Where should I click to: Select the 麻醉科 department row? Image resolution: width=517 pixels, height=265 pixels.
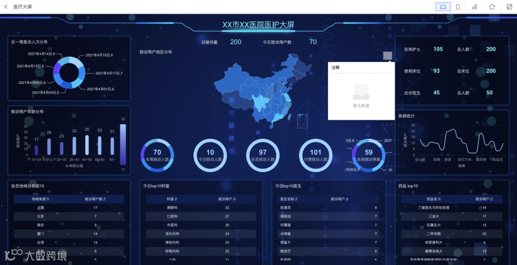[x=201, y=208]
